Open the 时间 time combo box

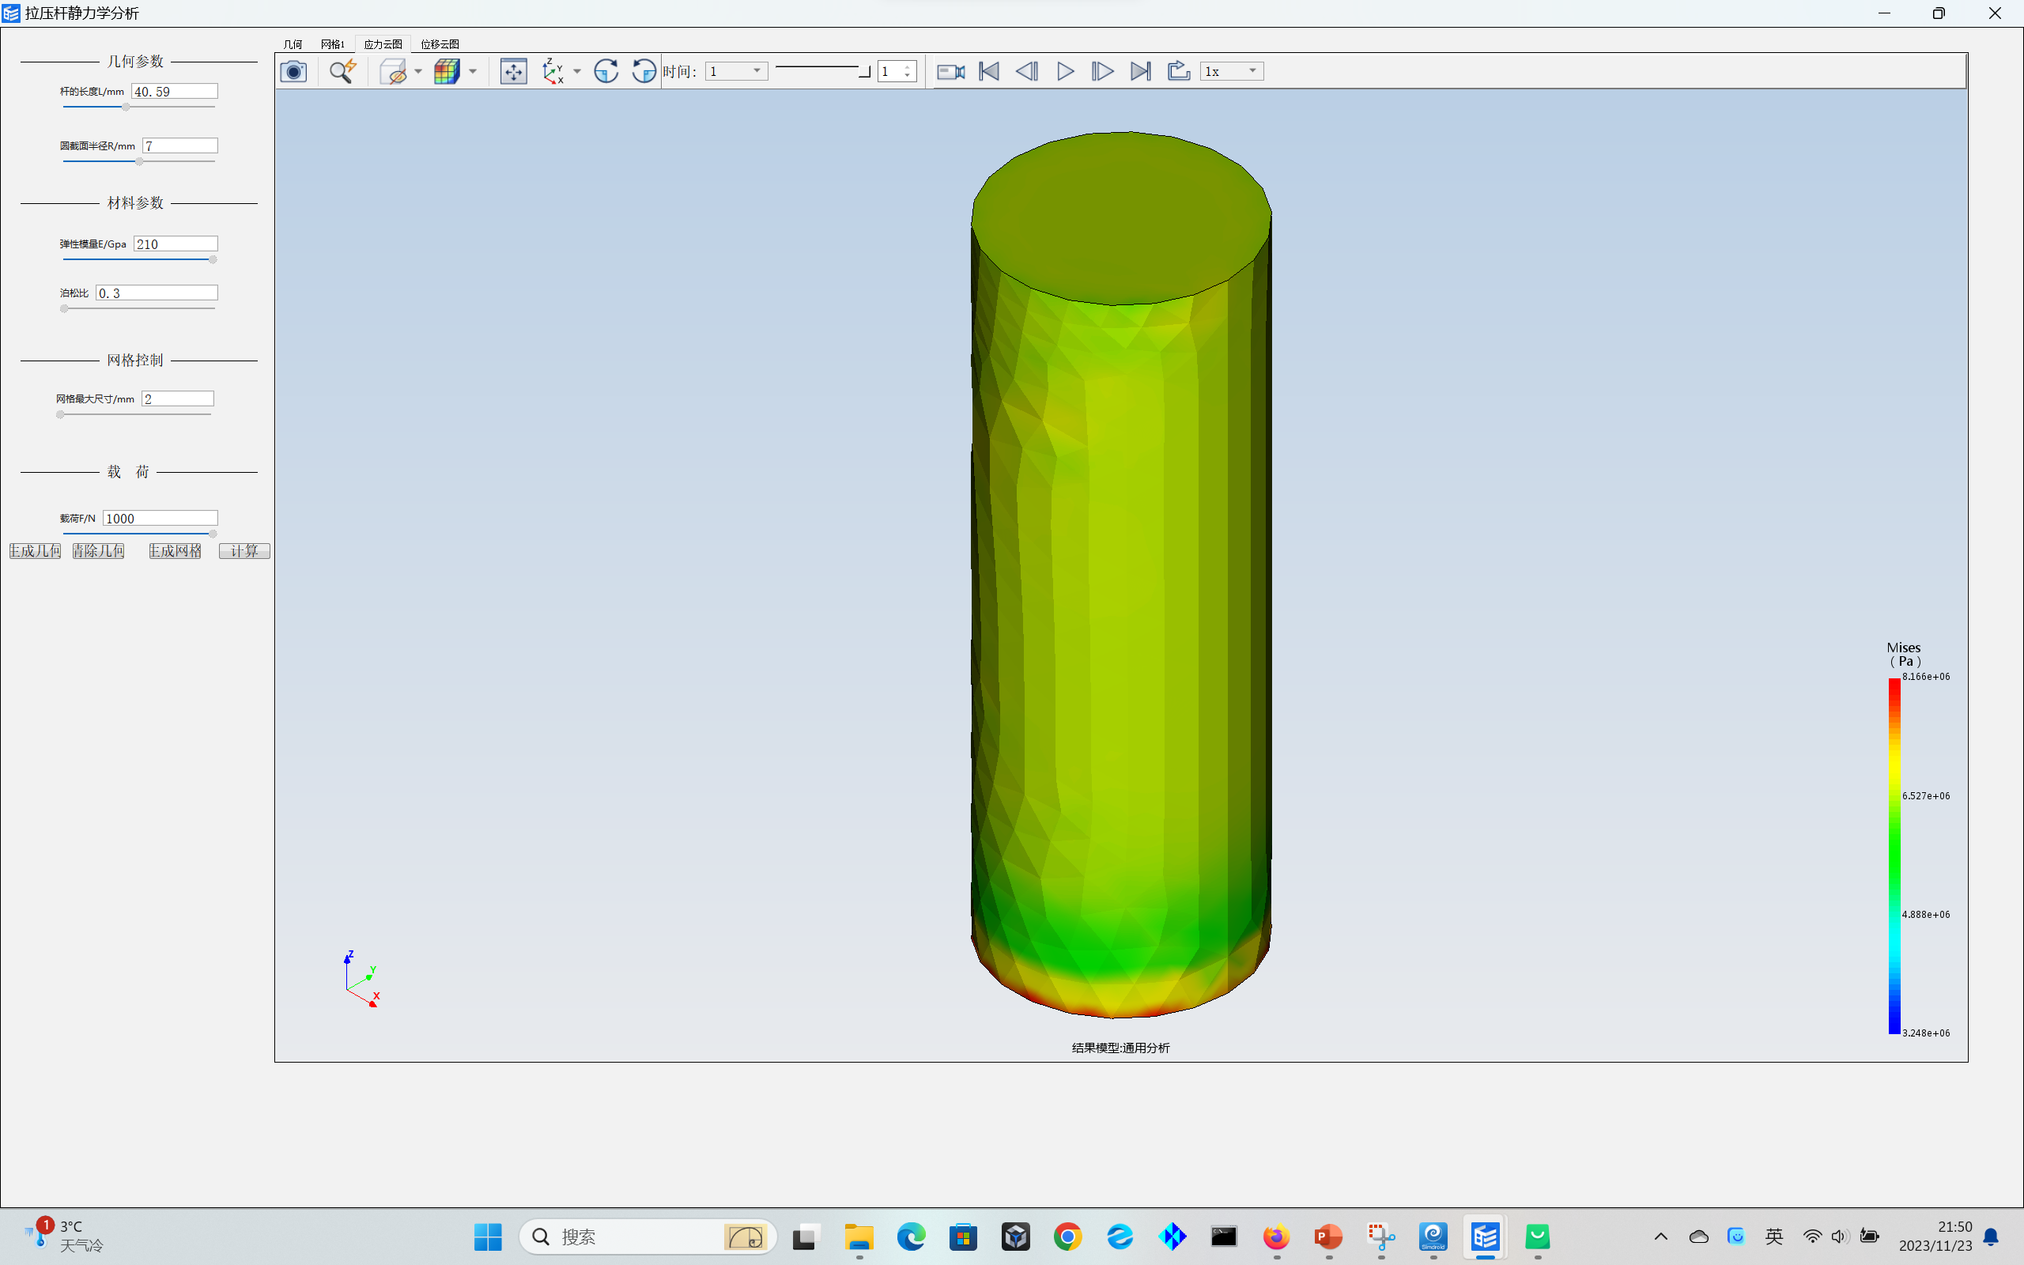(736, 71)
